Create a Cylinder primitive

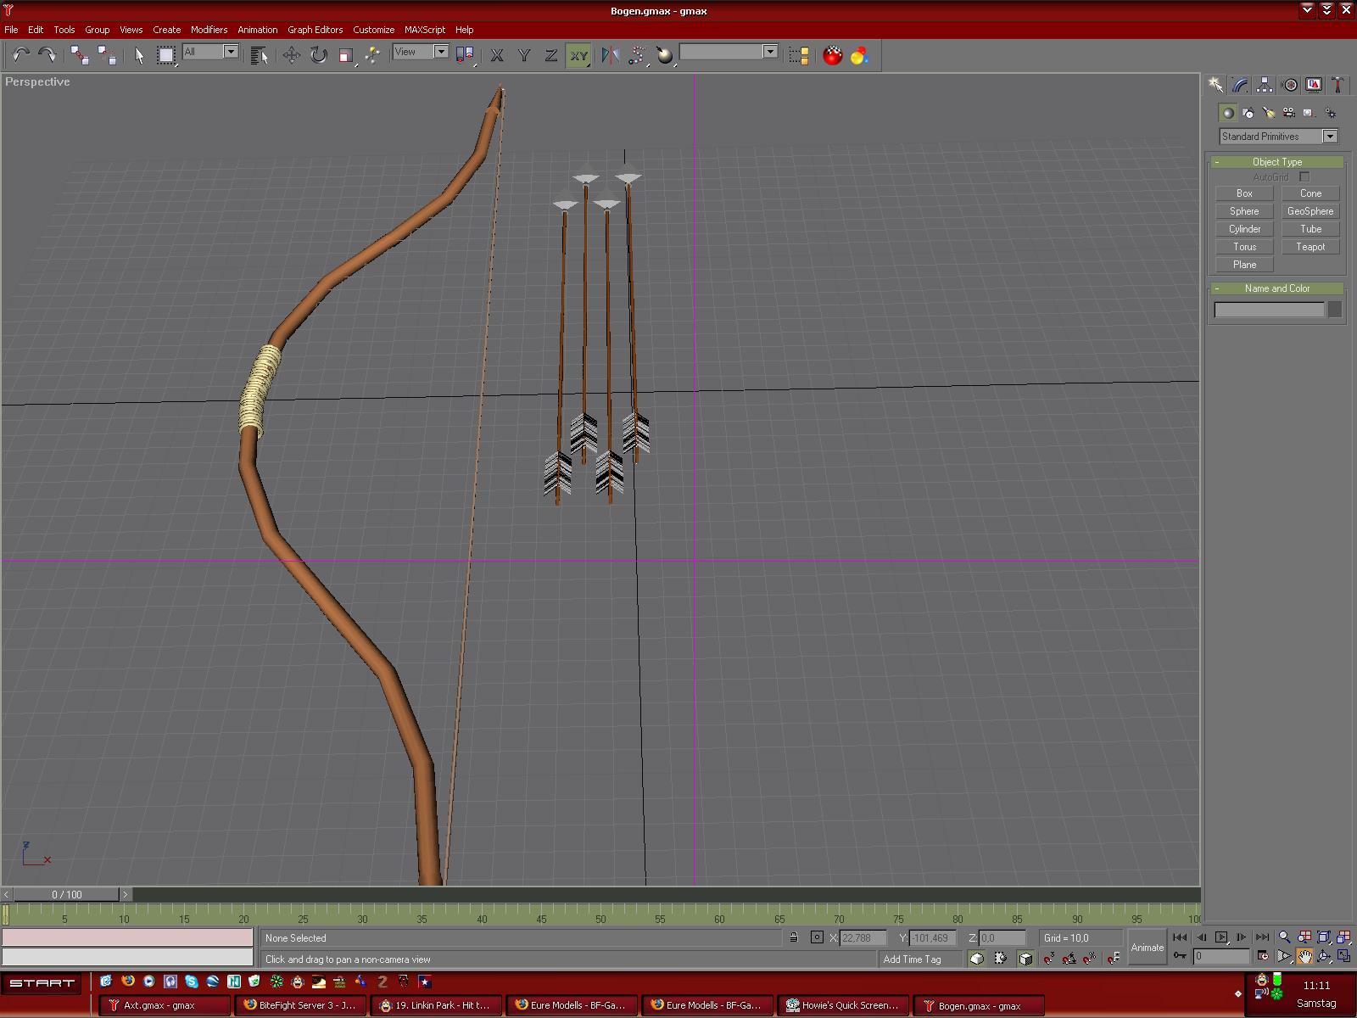coord(1244,229)
